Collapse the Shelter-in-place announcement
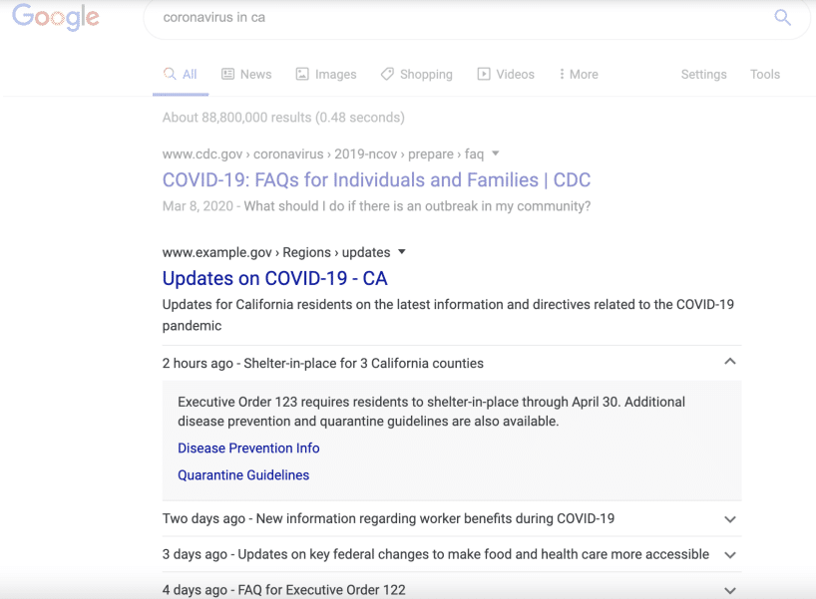 pyautogui.click(x=730, y=362)
